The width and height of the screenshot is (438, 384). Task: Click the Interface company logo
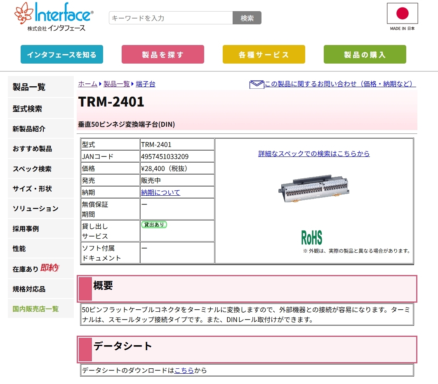54,17
